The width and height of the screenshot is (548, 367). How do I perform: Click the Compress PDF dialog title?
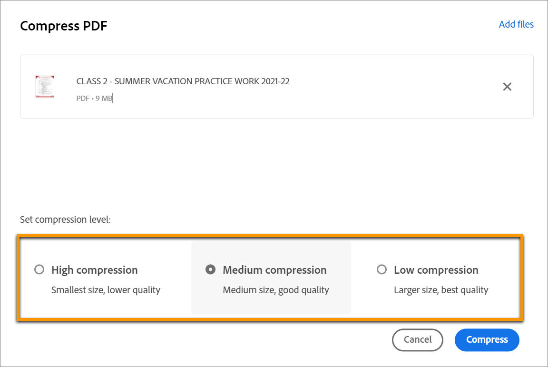(64, 26)
